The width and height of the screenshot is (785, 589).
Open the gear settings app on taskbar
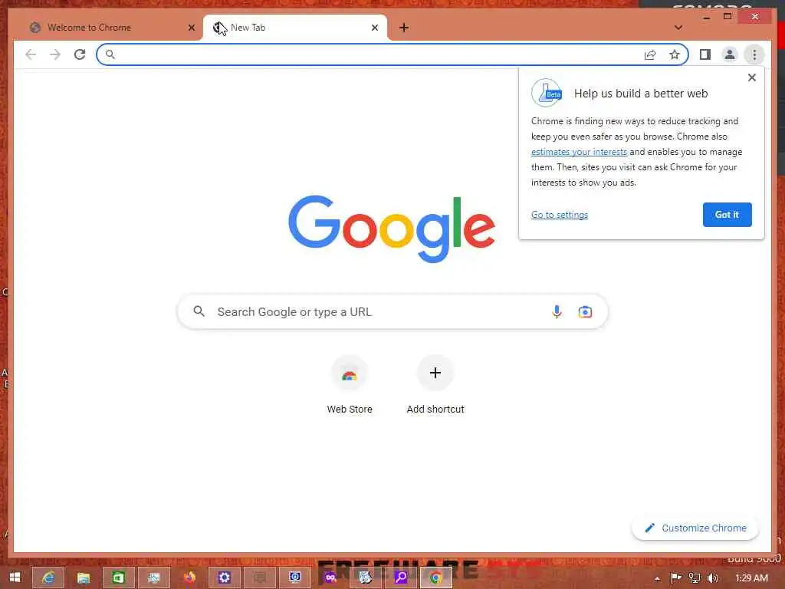(225, 577)
